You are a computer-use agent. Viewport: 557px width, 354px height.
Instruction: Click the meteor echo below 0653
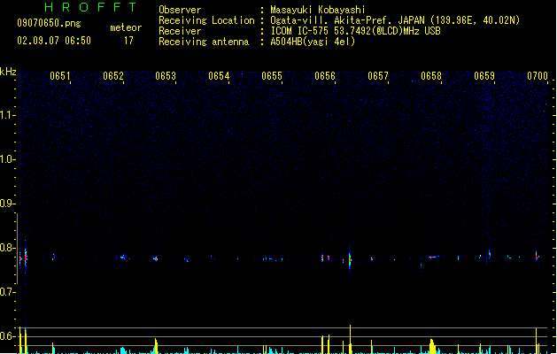(x=155, y=258)
